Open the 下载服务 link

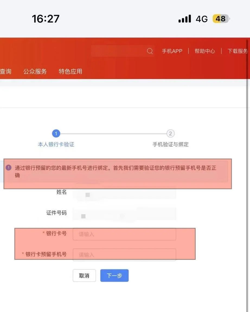point(238,51)
